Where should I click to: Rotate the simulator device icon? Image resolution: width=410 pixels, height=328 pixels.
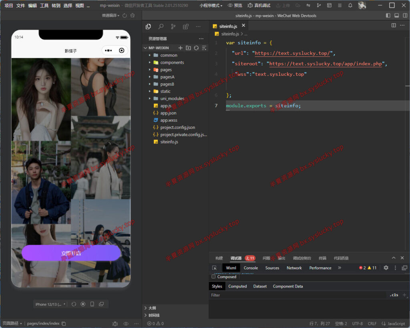click(x=92, y=304)
